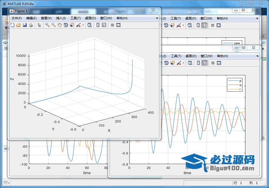Select Data Cursor tool in Figure 1
Viewport: 269px width, 188px height.
(x=72, y=25)
